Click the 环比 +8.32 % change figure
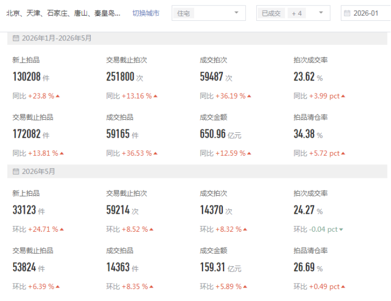This screenshot has height=301, width=391. click(x=223, y=229)
